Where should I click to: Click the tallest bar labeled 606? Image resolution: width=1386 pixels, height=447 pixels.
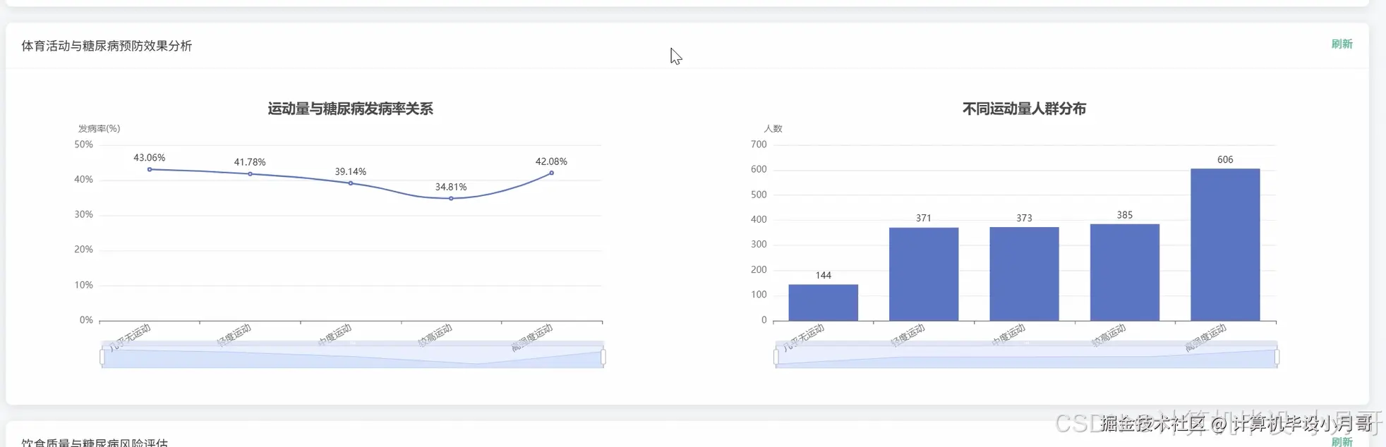1225,245
